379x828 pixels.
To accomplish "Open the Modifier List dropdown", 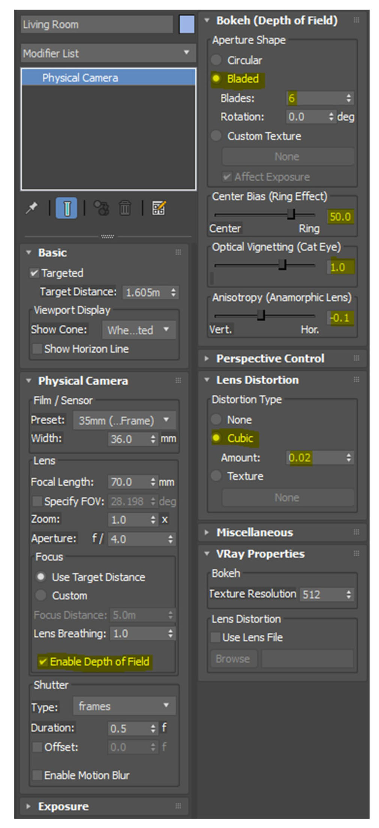I will (108, 53).
